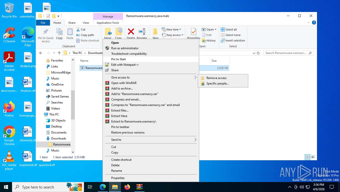Open Task View on the taskbar
Screen dimensions: 340x192
click(90, 187)
